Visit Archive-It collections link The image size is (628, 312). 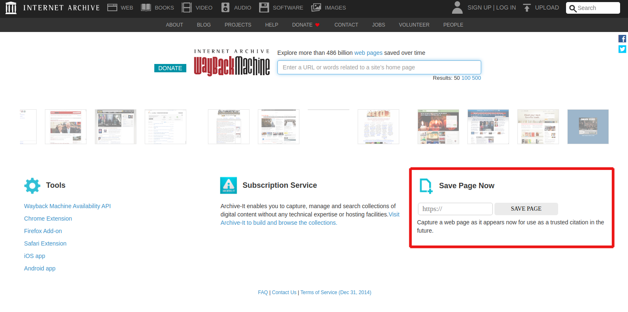tap(279, 223)
